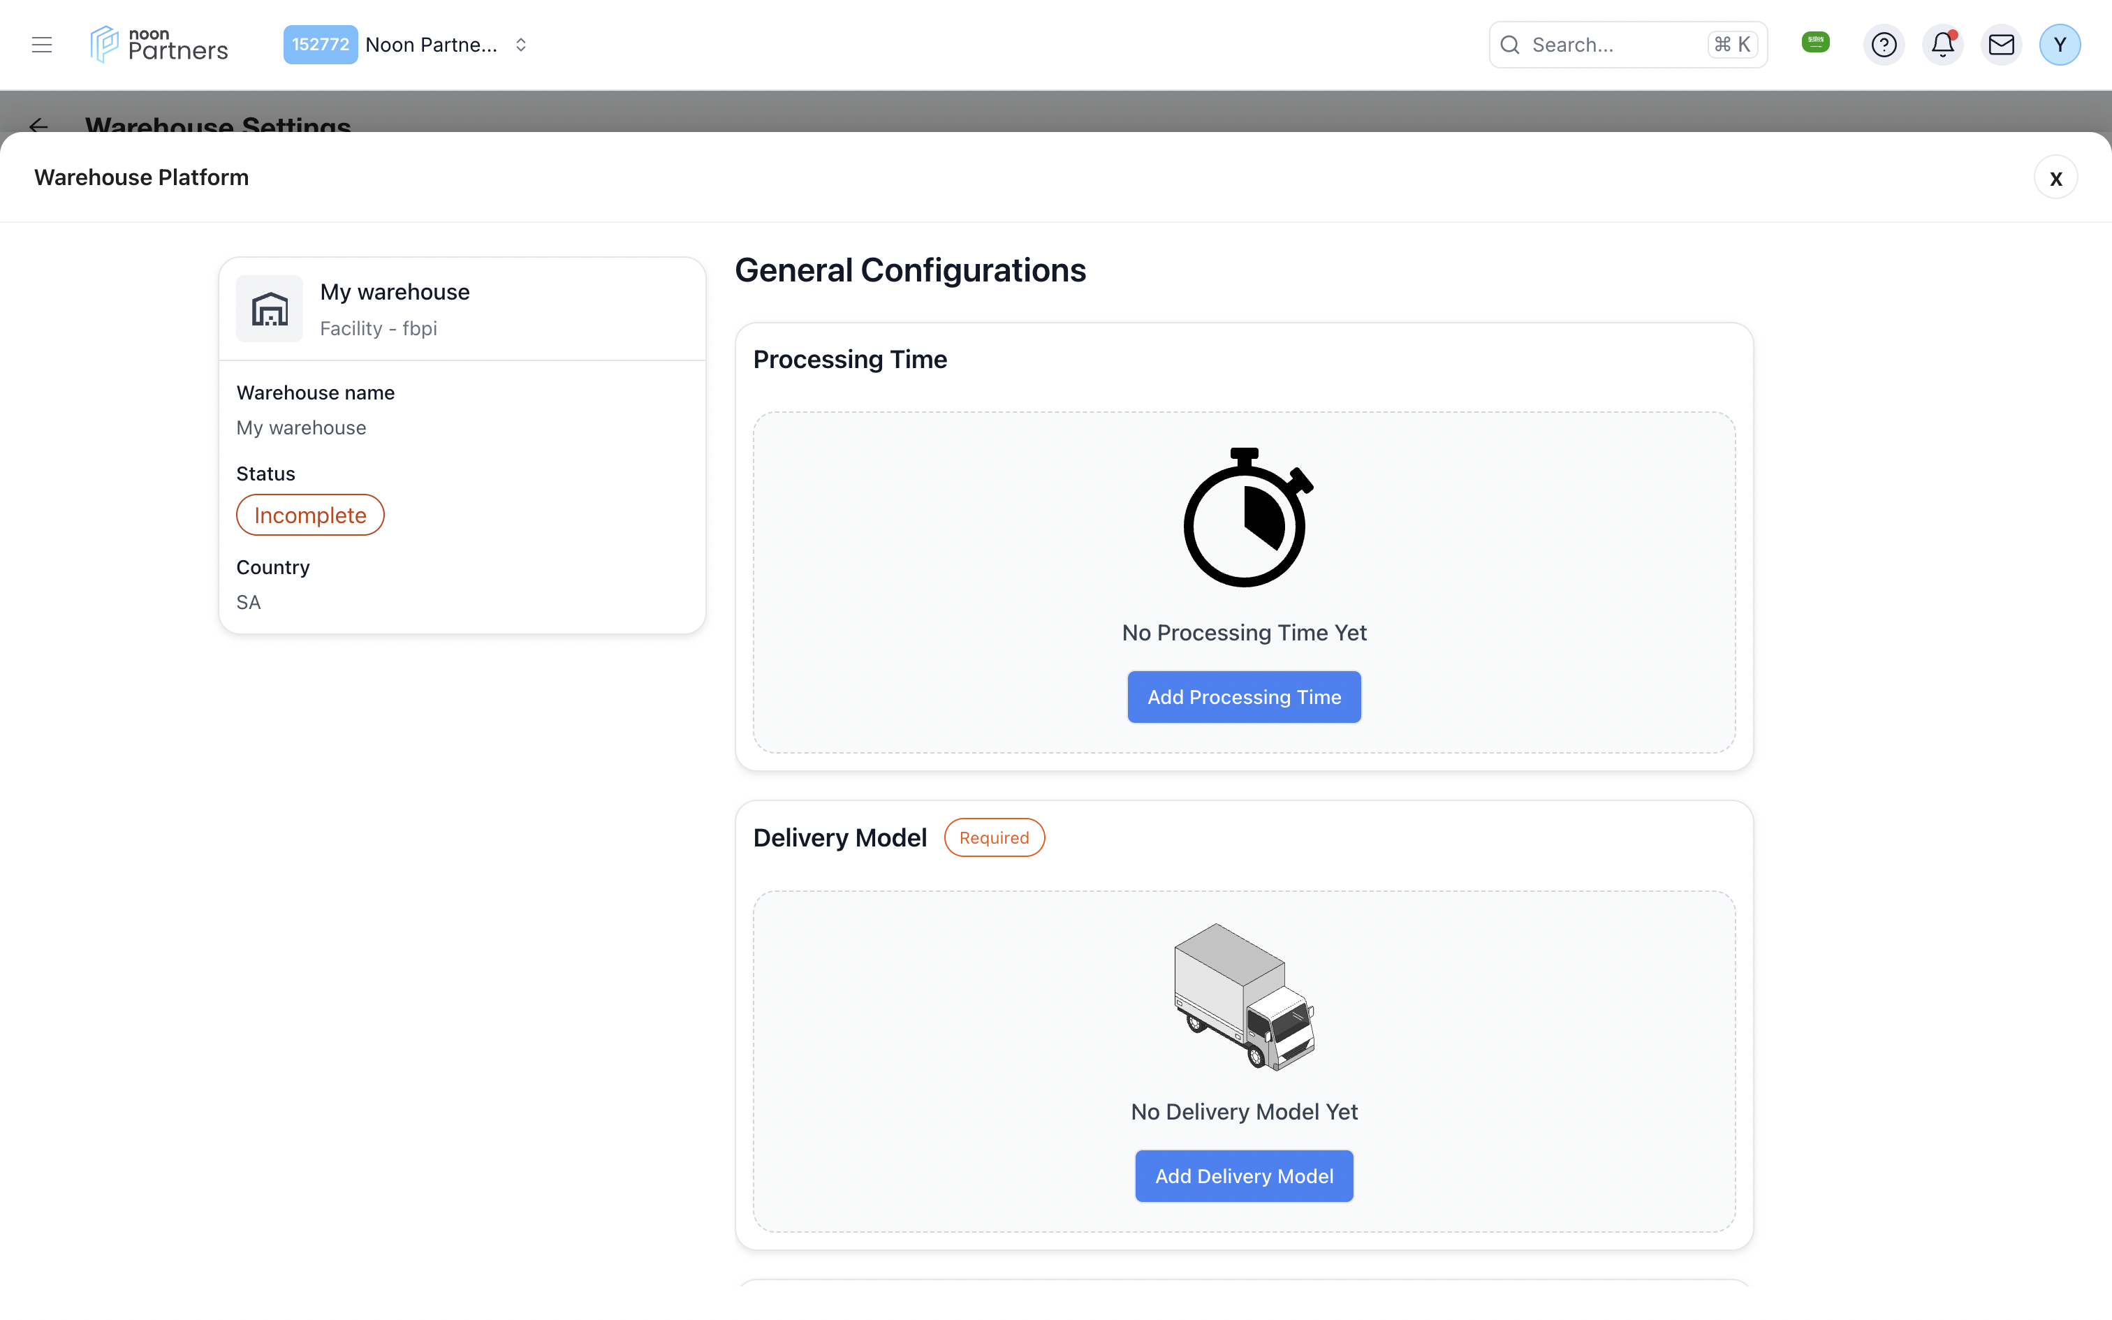This screenshot has height=1320, width=2112.
Task: Open the notifications bell
Action: point(1942,45)
